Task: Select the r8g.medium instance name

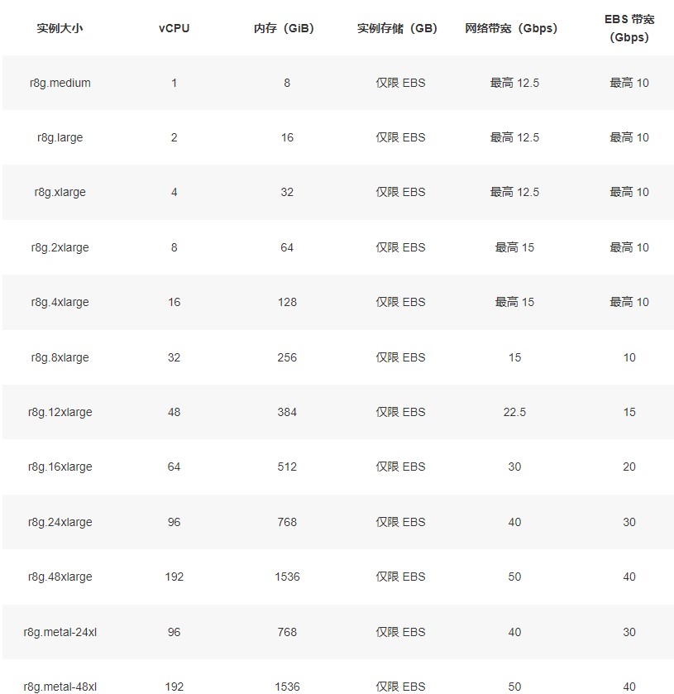Action: click(60, 83)
